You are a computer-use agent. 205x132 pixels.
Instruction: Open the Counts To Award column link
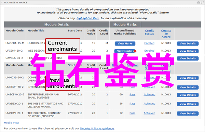pos(166,34)
